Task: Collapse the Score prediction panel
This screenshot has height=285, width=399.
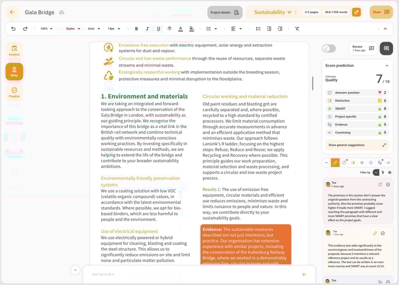Action: tap(387, 65)
